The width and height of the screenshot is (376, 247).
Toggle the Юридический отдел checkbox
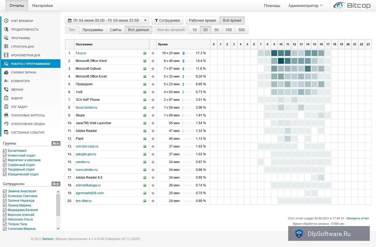click(x=5, y=174)
